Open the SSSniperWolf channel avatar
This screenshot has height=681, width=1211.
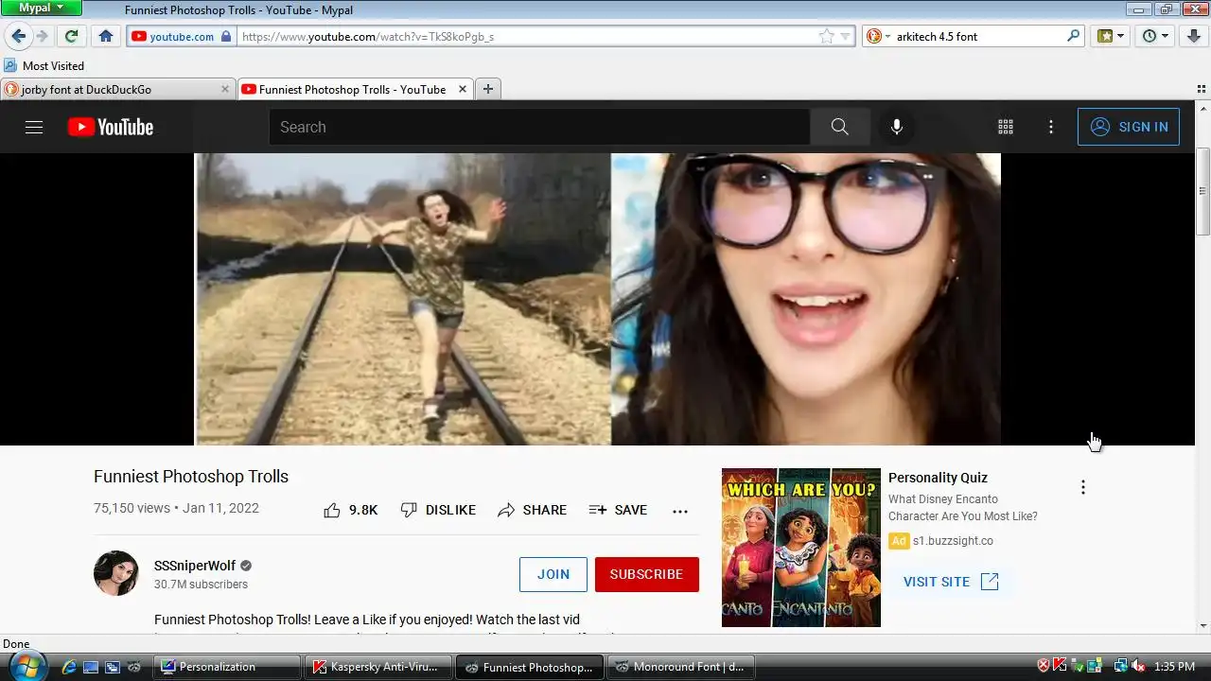click(116, 573)
